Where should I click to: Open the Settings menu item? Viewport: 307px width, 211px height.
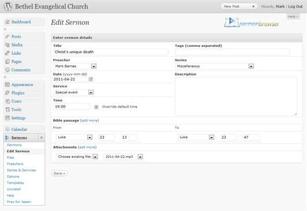(x=18, y=118)
